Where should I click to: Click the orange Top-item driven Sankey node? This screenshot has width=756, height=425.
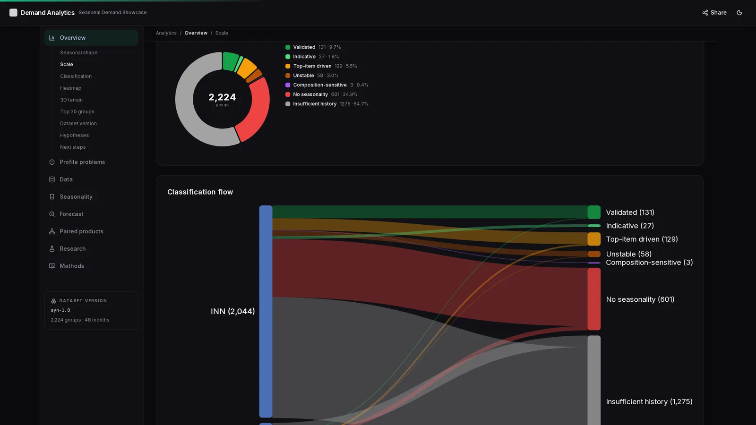point(594,239)
